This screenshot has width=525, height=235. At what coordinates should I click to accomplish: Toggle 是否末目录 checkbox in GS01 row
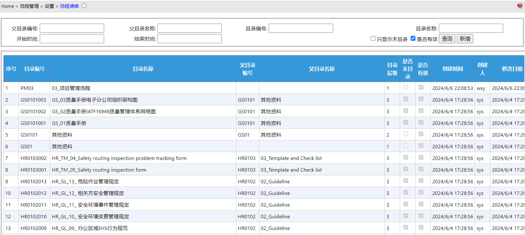click(x=406, y=146)
